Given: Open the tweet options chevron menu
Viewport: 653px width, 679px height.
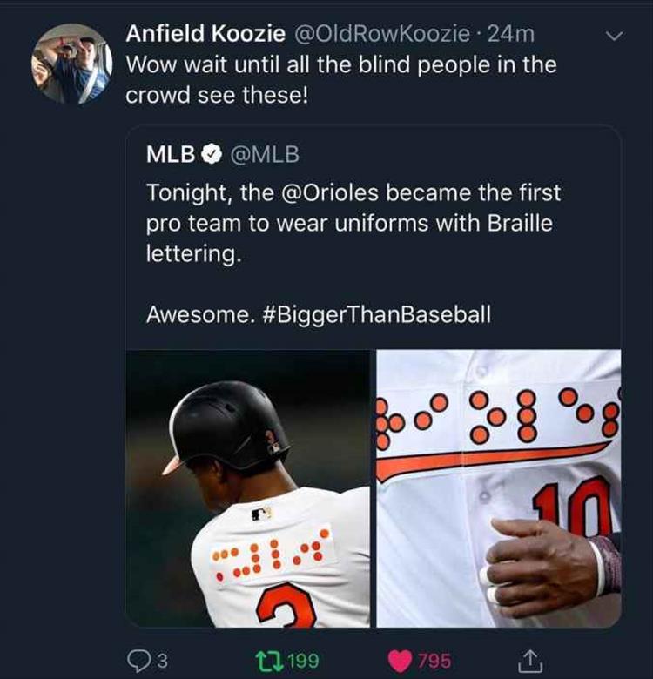Looking at the screenshot, I should (615, 36).
